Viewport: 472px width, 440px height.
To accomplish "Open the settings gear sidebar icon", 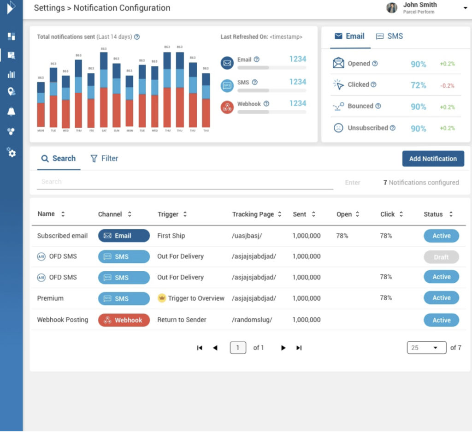I will tap(12, 152).
